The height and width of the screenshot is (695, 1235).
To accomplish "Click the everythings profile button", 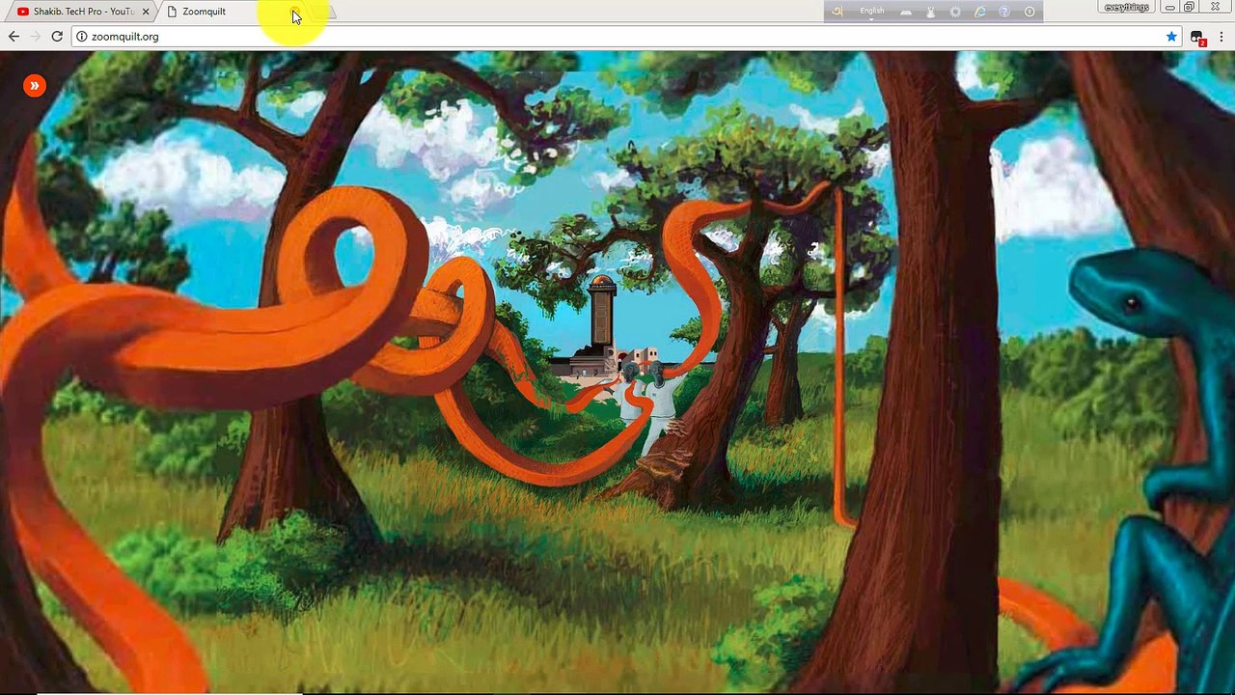I will pos(1127,8).
